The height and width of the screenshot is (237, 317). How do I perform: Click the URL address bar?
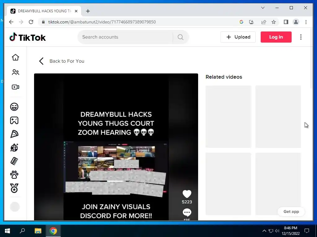(x=140, y=22)
